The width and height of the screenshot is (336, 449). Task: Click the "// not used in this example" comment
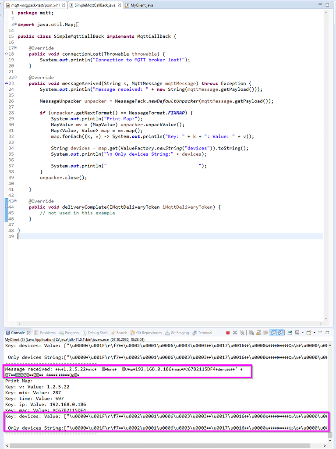77,213
